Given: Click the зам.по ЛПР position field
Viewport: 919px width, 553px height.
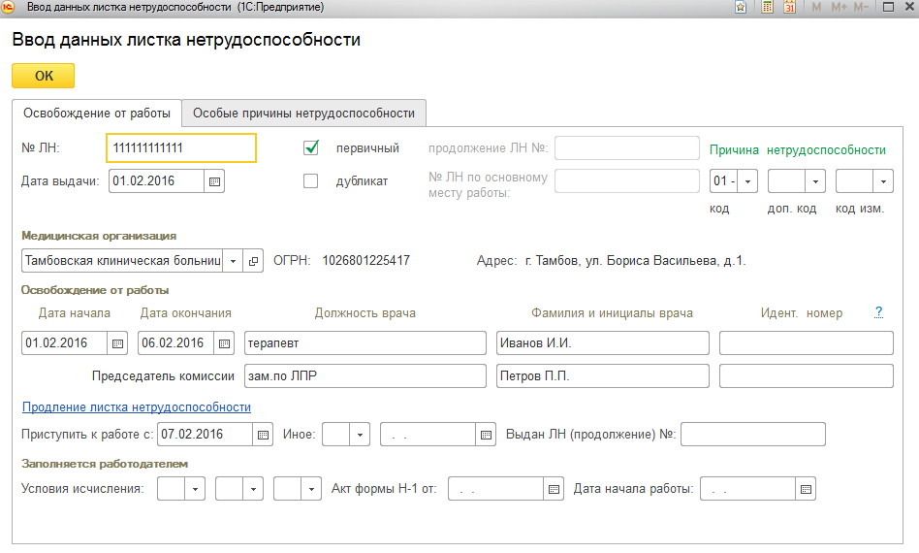Looking at the screenshot, I should 365,376.
